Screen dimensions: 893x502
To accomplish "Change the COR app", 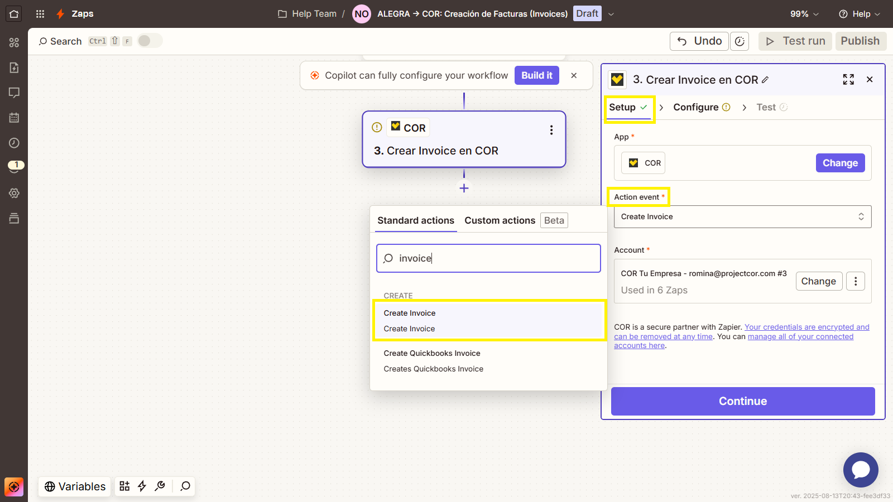I will tap(840, 163).
